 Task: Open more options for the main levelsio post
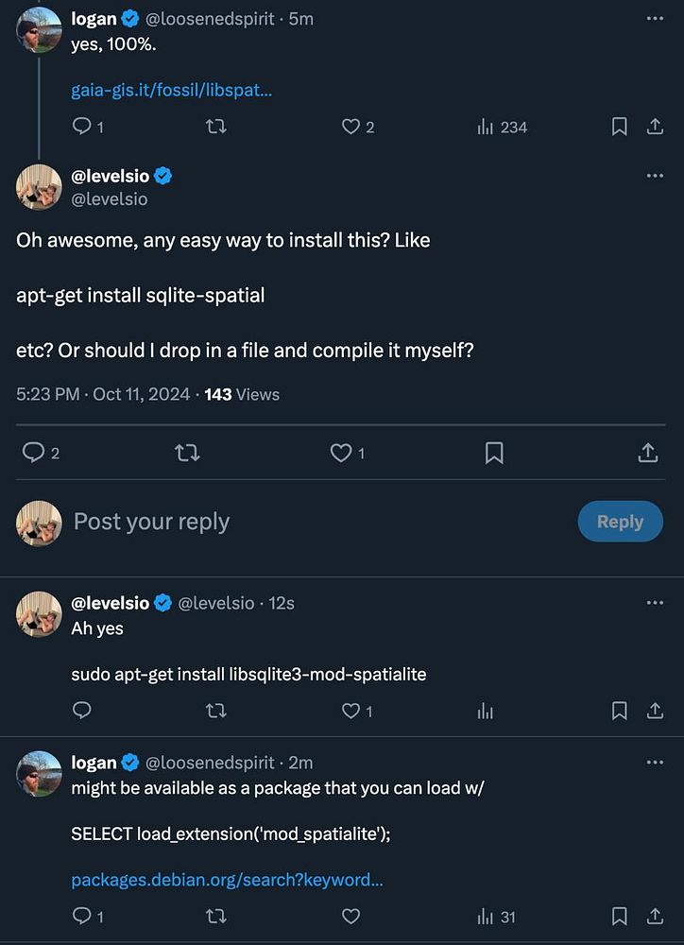tap(654, 176)
